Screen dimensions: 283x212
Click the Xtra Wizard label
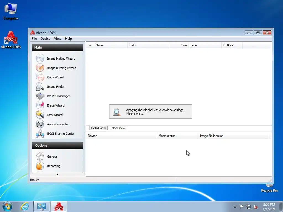55,115
